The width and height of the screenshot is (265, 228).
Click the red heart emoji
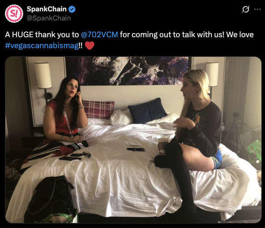[89, 46]
